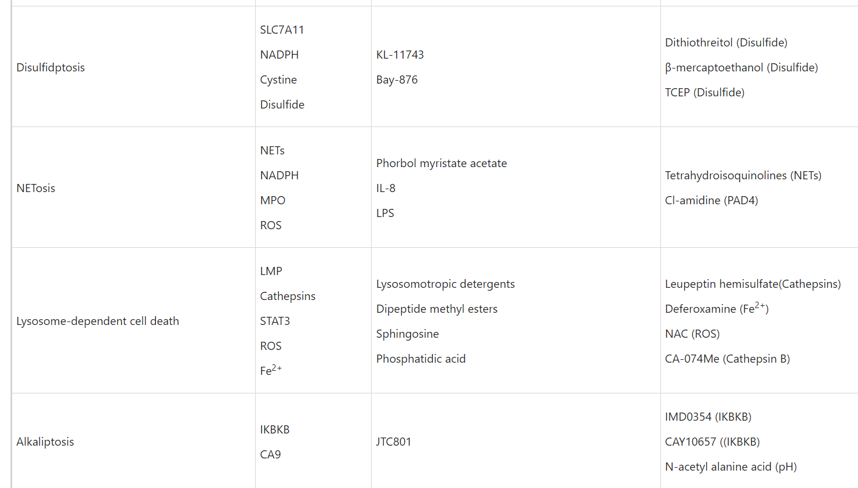This screenshot has height=488, width=858.
Task: Select IMD0354 (IKBKB) inhibitor text
Action: [708, 417]
